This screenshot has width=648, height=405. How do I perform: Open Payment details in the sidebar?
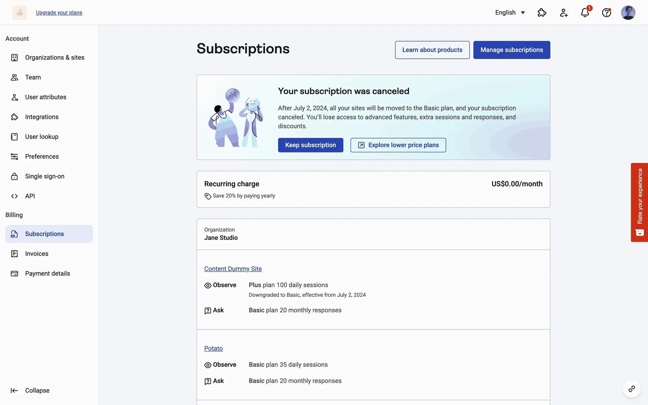point(47,273)
